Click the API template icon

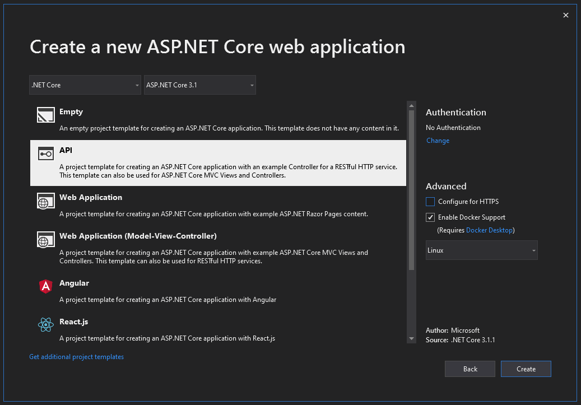pyautogui.click(x=45, y=153)
